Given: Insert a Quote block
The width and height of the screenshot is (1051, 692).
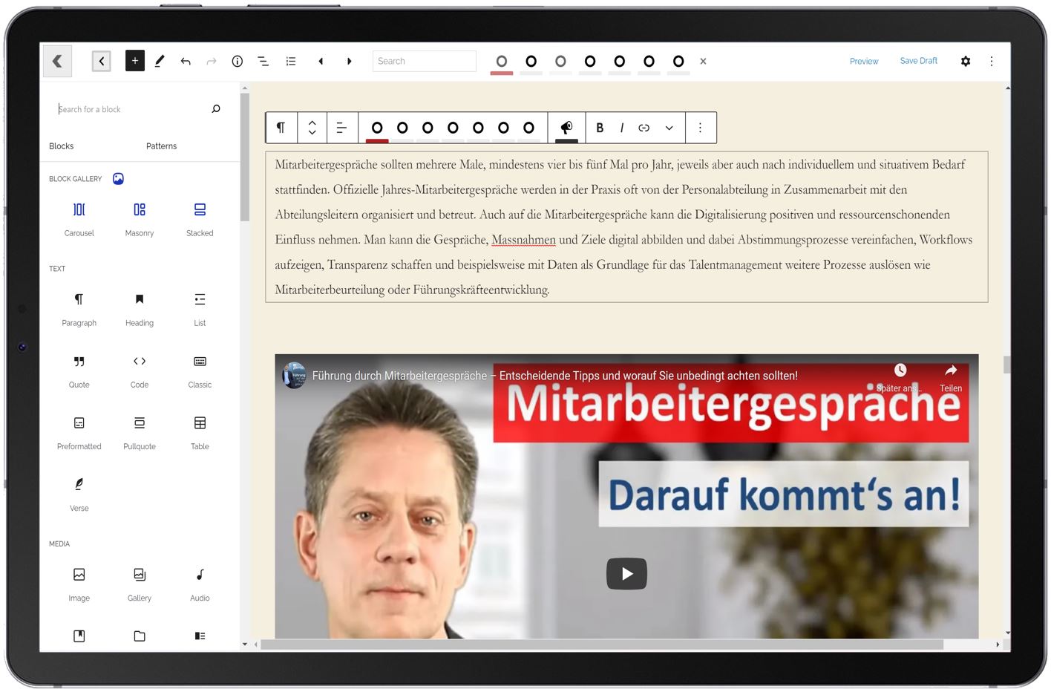Looking at the screenshot, I should point(79,371).
